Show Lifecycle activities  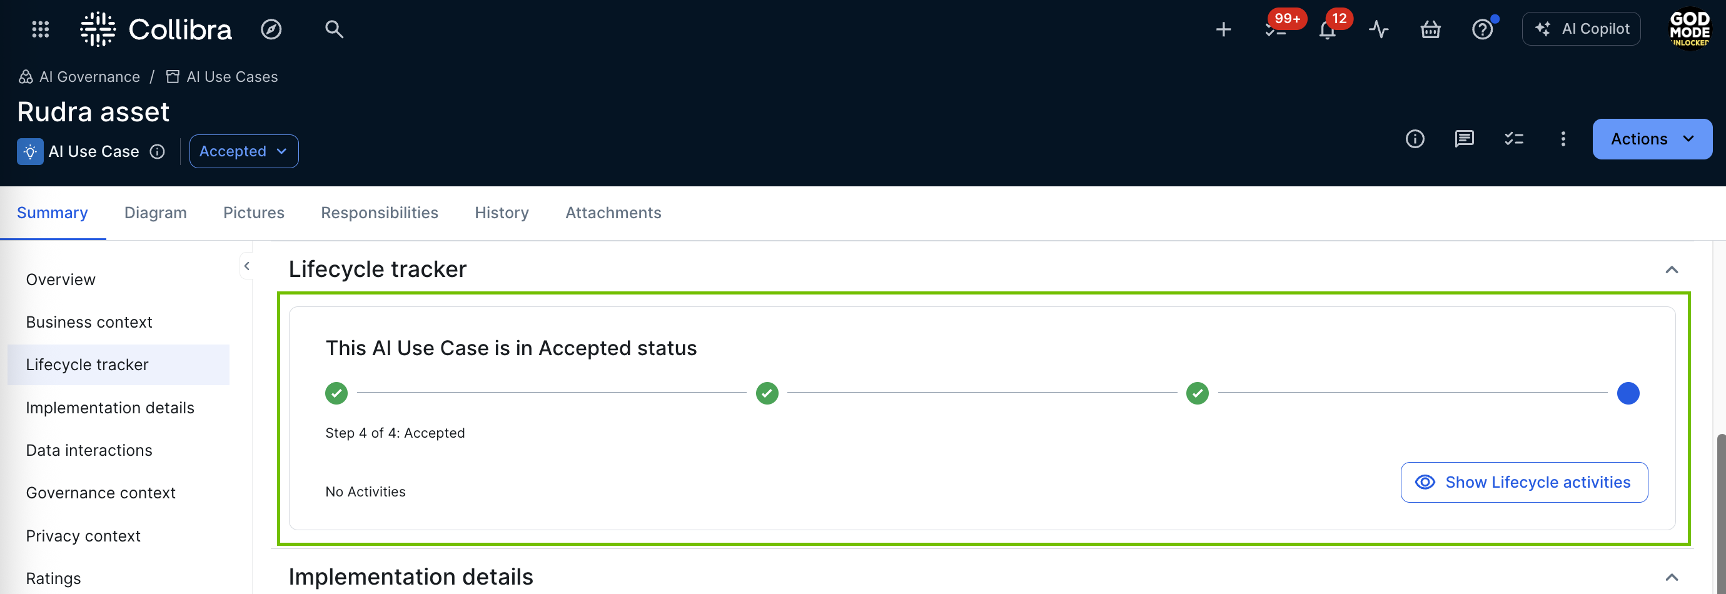[1523, 482]
